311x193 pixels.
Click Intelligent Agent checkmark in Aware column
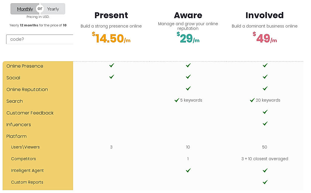188,170
